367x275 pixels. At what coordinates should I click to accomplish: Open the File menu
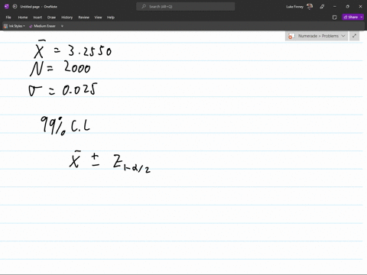point(8,18)
